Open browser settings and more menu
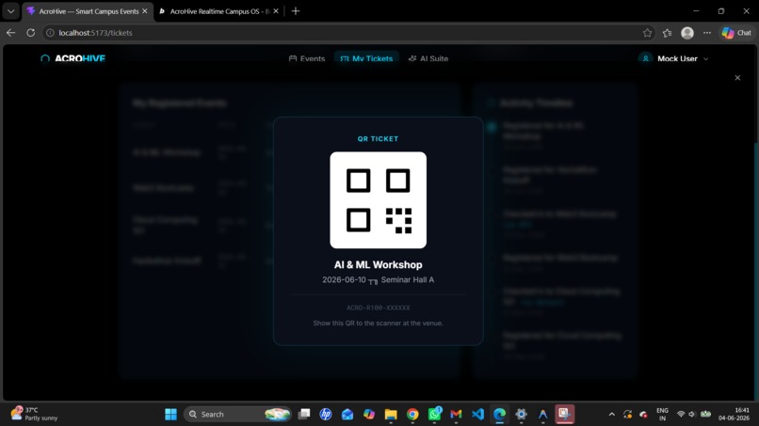The height and width of the screenshot is (426, 759). point(707,33)
